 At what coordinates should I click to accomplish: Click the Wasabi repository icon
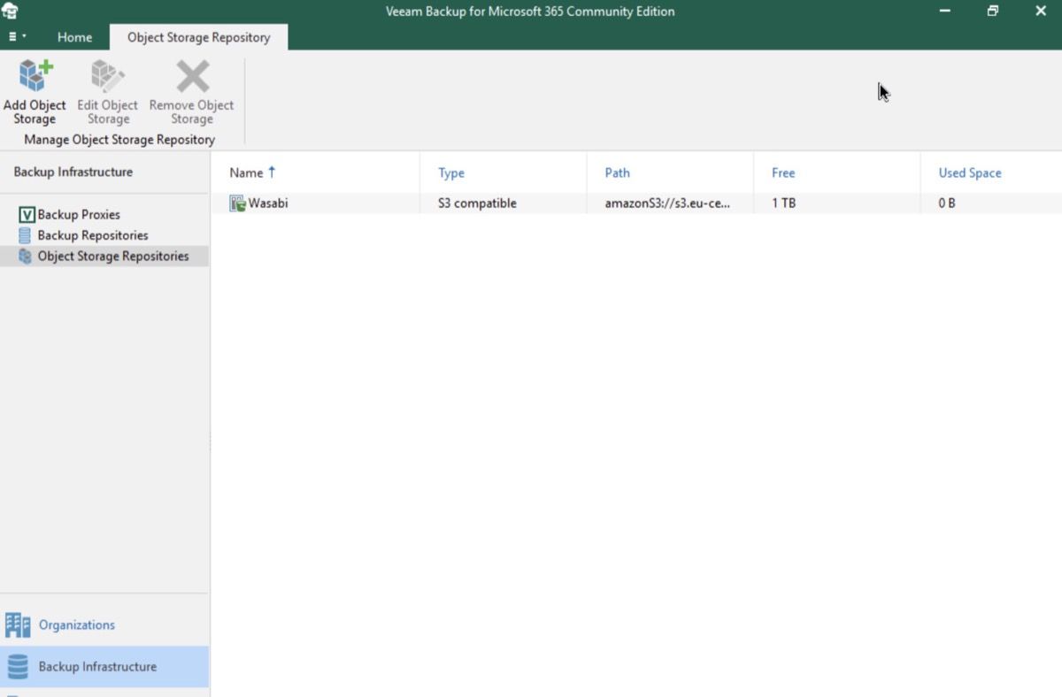click(237, 203)
